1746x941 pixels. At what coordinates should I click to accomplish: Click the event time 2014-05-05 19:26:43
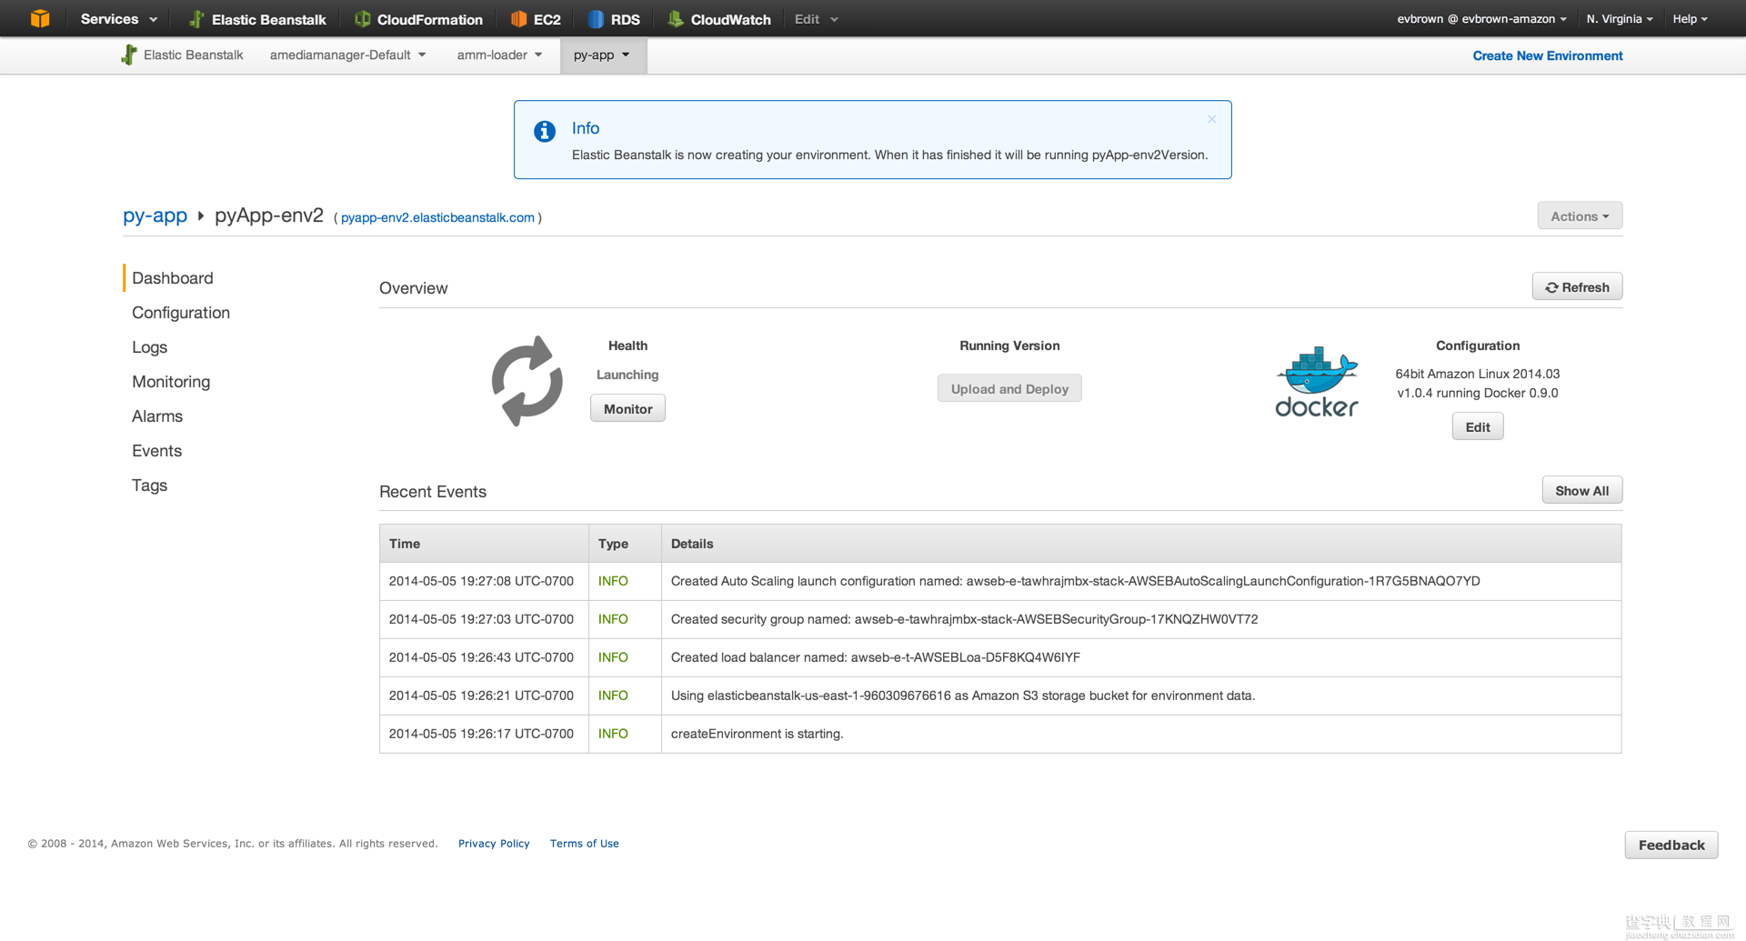pos(481,657)
